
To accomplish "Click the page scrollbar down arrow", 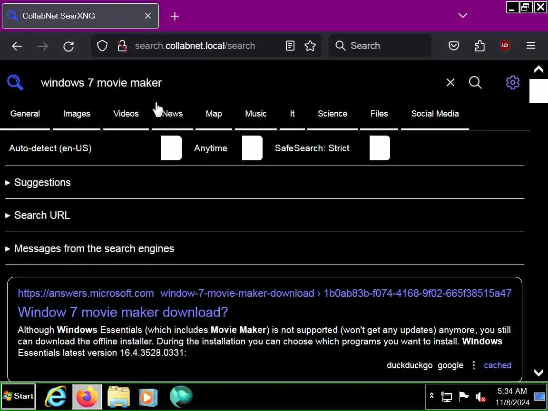I will pyautogui.click(x=538, y=373).
